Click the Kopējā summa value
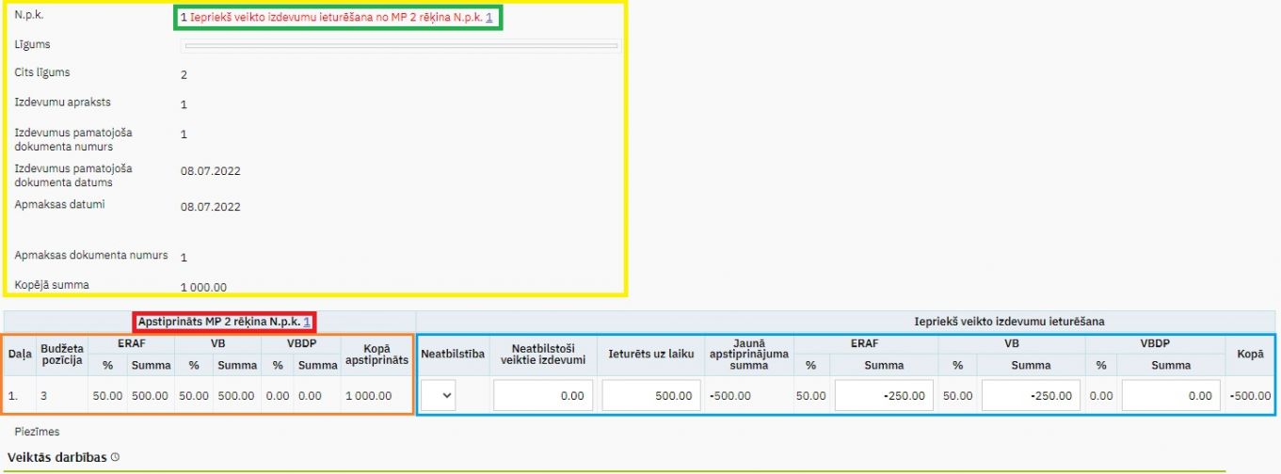The width and height of the screenshot is (1281, 474). point(203,287)
